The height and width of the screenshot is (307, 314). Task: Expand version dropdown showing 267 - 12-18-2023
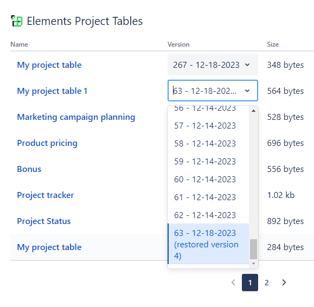click(x=213, y=65)
